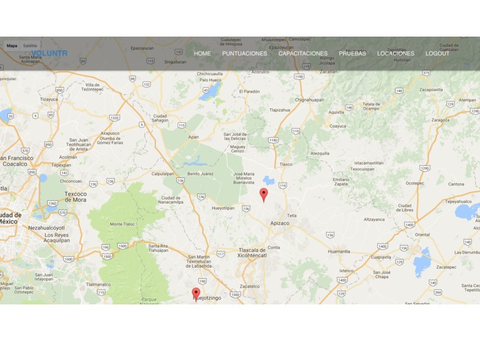Click the Tlaxco label
The image size is (480, 341).
click(x=286, y=164)
